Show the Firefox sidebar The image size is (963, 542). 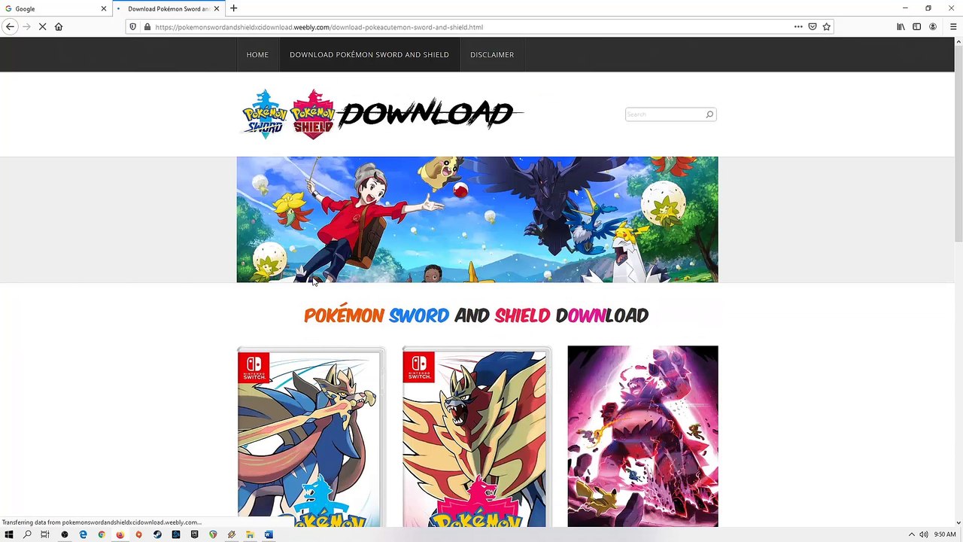(x=916, y=27)
